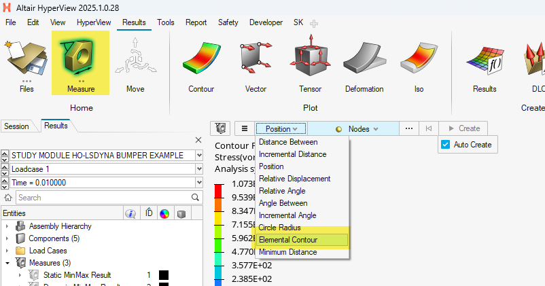Click into the Search field
The height and width of the screenshot is (286, 545).
pyautogui.click(x=104, y=198)
